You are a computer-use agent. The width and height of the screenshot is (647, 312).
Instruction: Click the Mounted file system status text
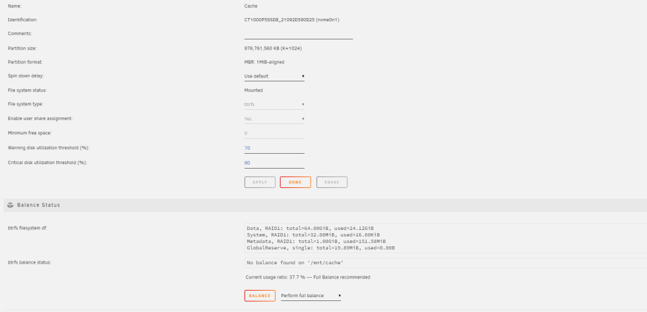254,90
